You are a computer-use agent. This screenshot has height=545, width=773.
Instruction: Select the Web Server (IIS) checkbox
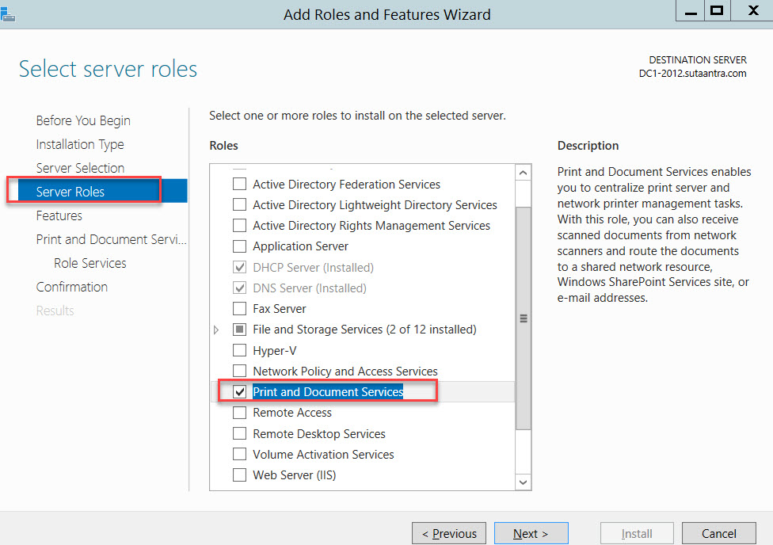click(240, 474)
